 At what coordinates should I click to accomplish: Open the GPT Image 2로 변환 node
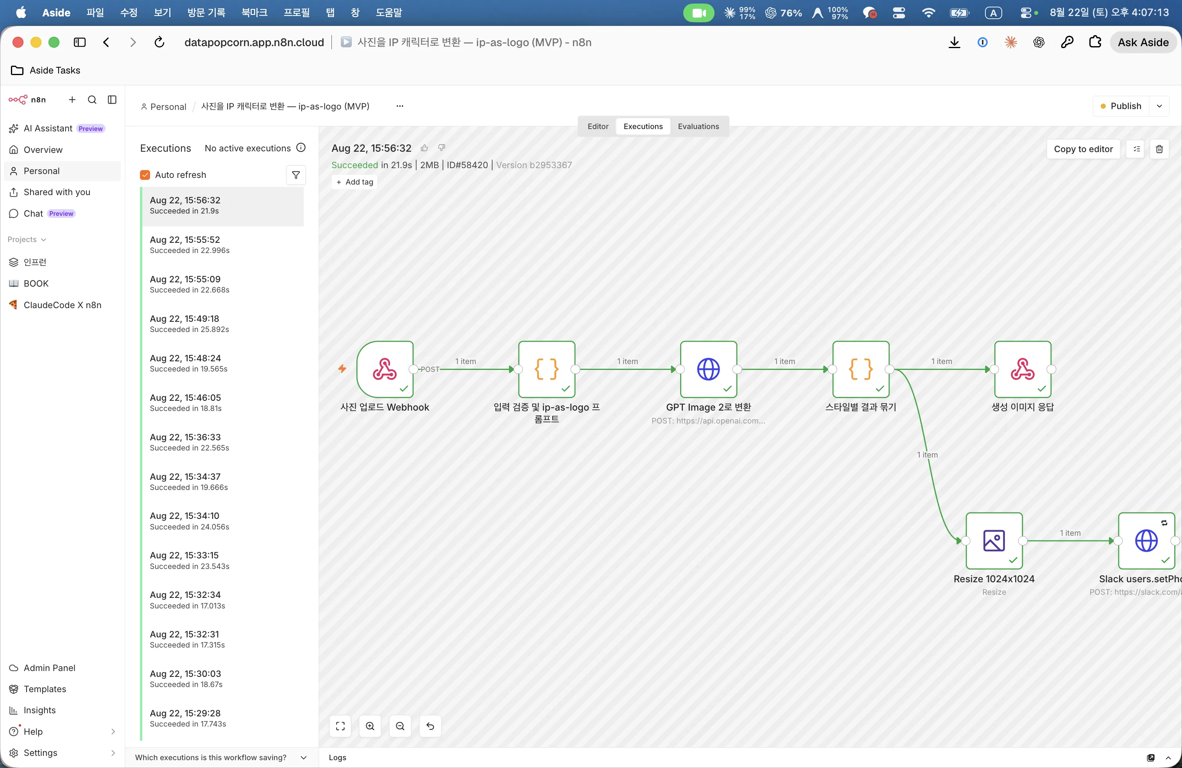(x=708, y=369)
